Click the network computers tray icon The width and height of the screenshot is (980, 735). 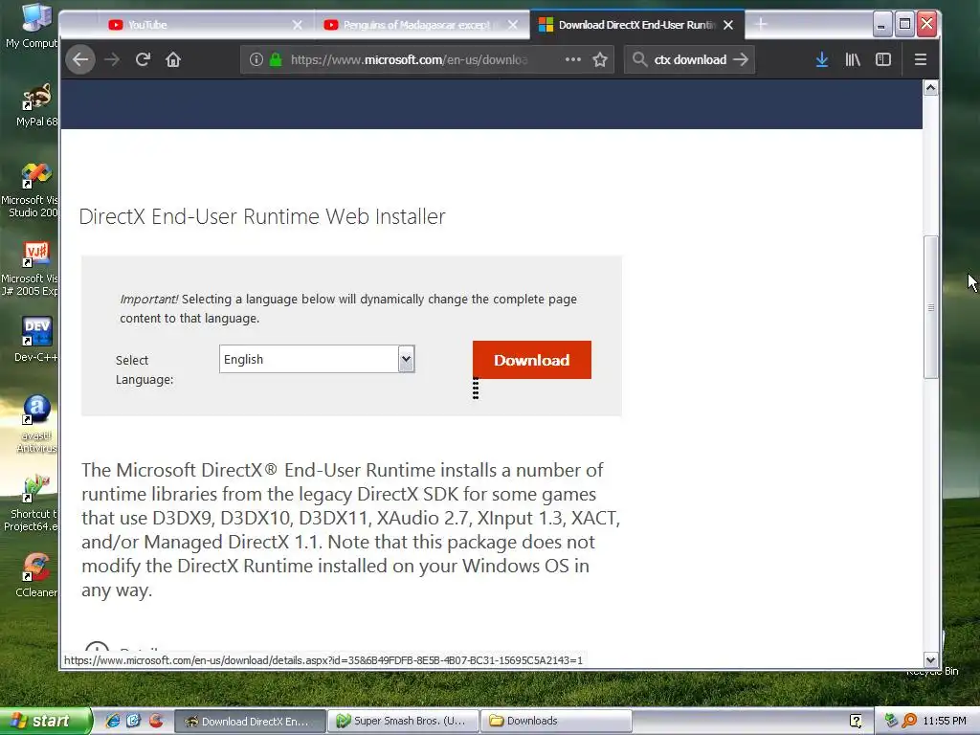891,721
